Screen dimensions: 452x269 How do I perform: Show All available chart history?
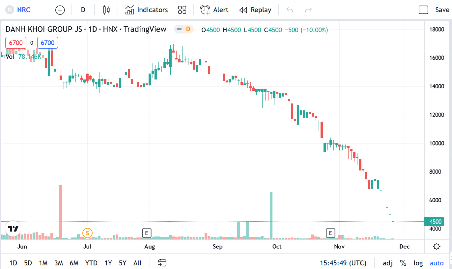point(137,263)
